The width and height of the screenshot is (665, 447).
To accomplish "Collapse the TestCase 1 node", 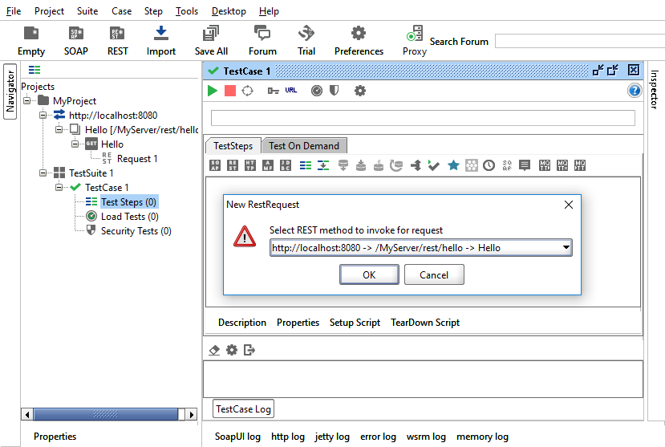I will coord(59,188).
